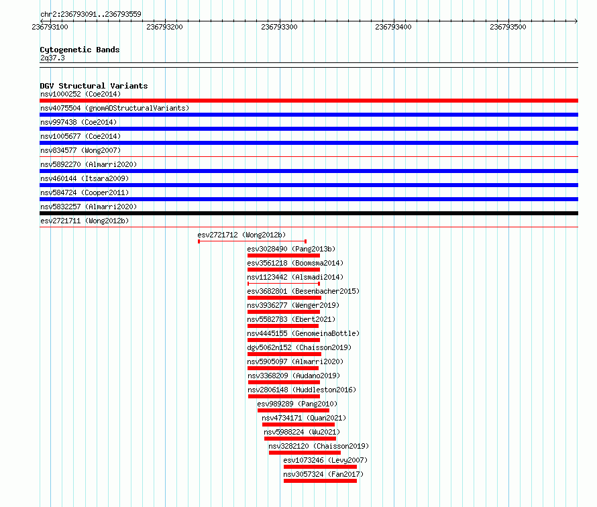
Task: Open nsv1005677 (Coe2014) variant label
Action: click(x=80, y=136)
